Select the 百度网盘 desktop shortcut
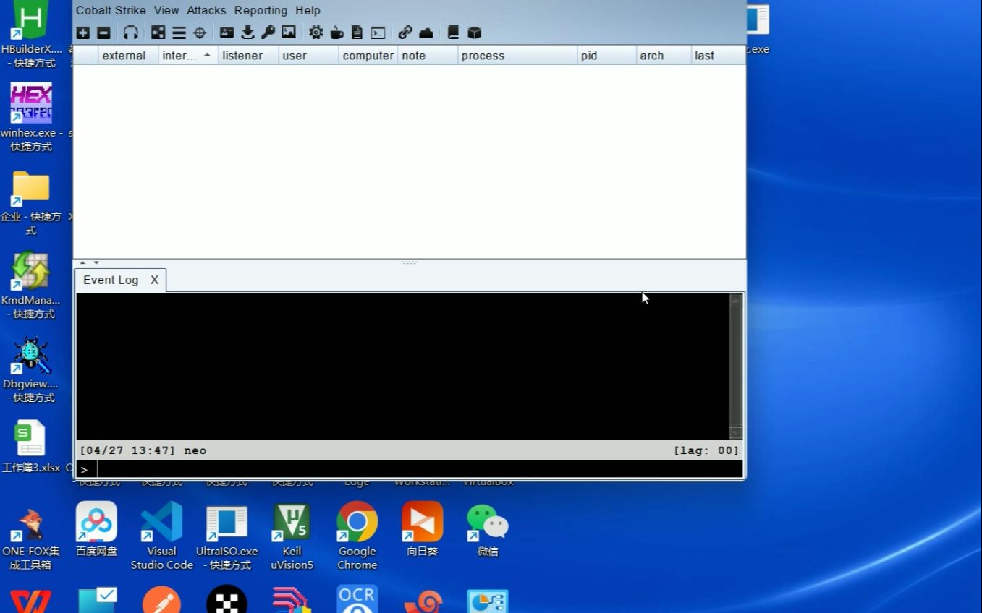The image size is (982, 613). click(96, 530)
